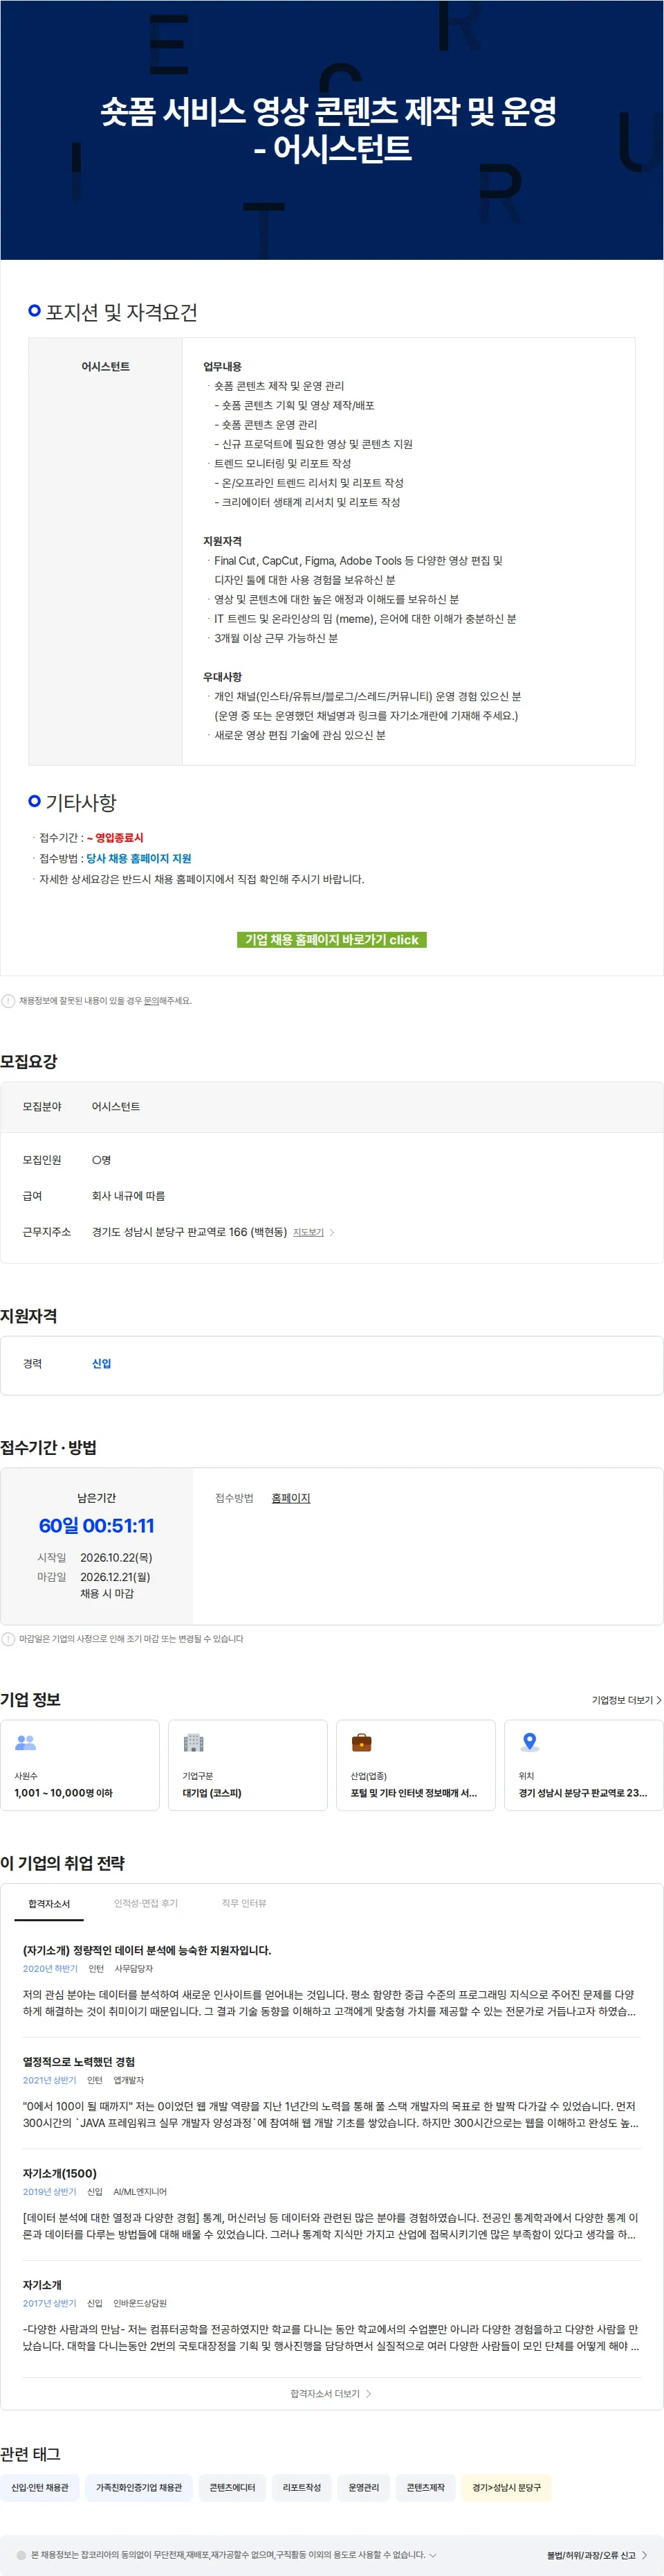Click the 홈페이지 application method link
The height and width of the screenshot is (2576, 664).
290,1498
